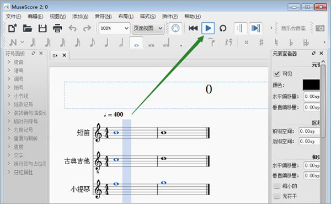The height and width of the screenshot is (204, 331).
Task: Open the 文件(F) menu
Action: point(13,16)
